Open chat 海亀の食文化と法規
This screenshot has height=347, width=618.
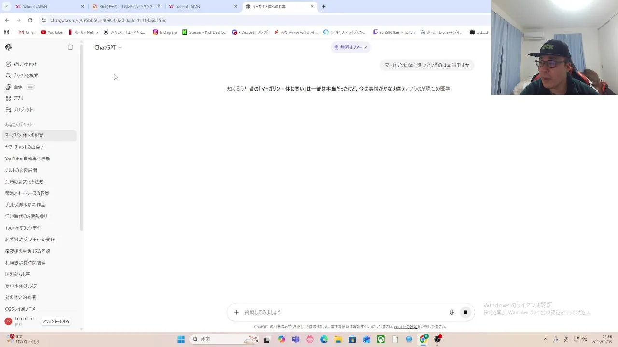(x=40, y=182)
